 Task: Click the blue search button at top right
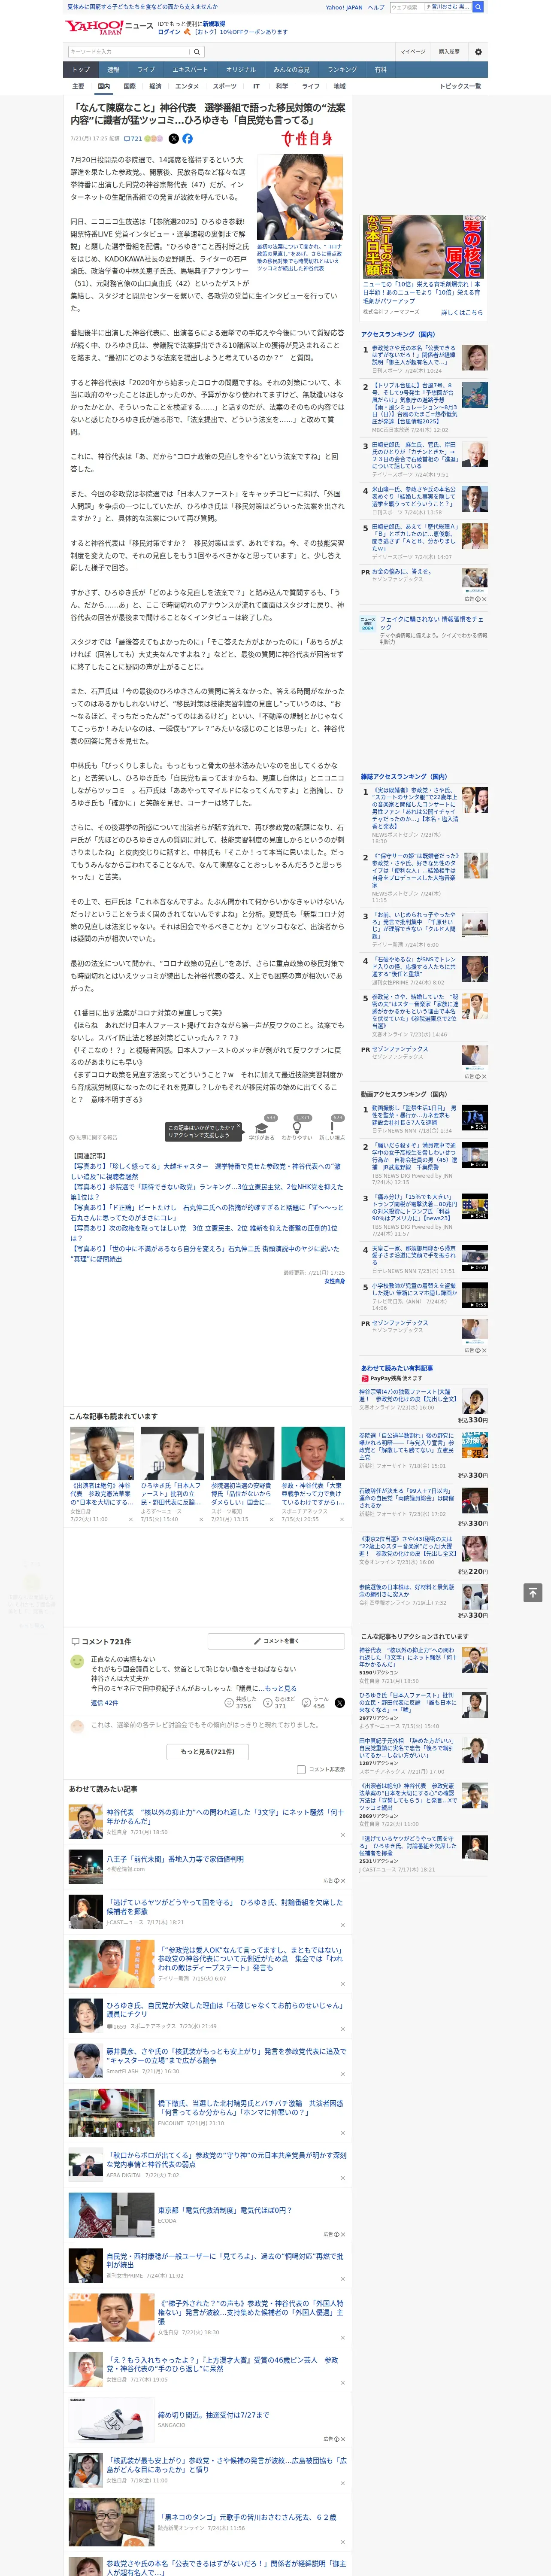tap(478, 7)
